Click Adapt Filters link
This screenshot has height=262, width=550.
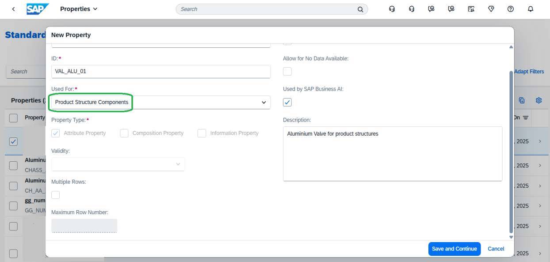(529, 72)
